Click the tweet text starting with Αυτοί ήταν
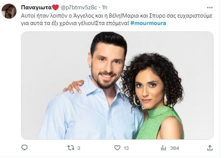The width and height of the screenshot is (224, 158). [x=116, y=15]
